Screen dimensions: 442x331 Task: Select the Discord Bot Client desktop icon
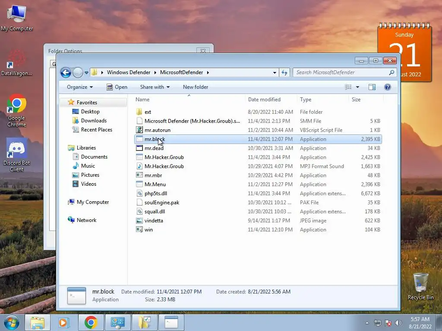click(17, 155)
